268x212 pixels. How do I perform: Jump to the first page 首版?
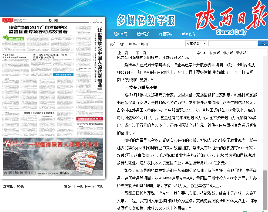(67, 186)
